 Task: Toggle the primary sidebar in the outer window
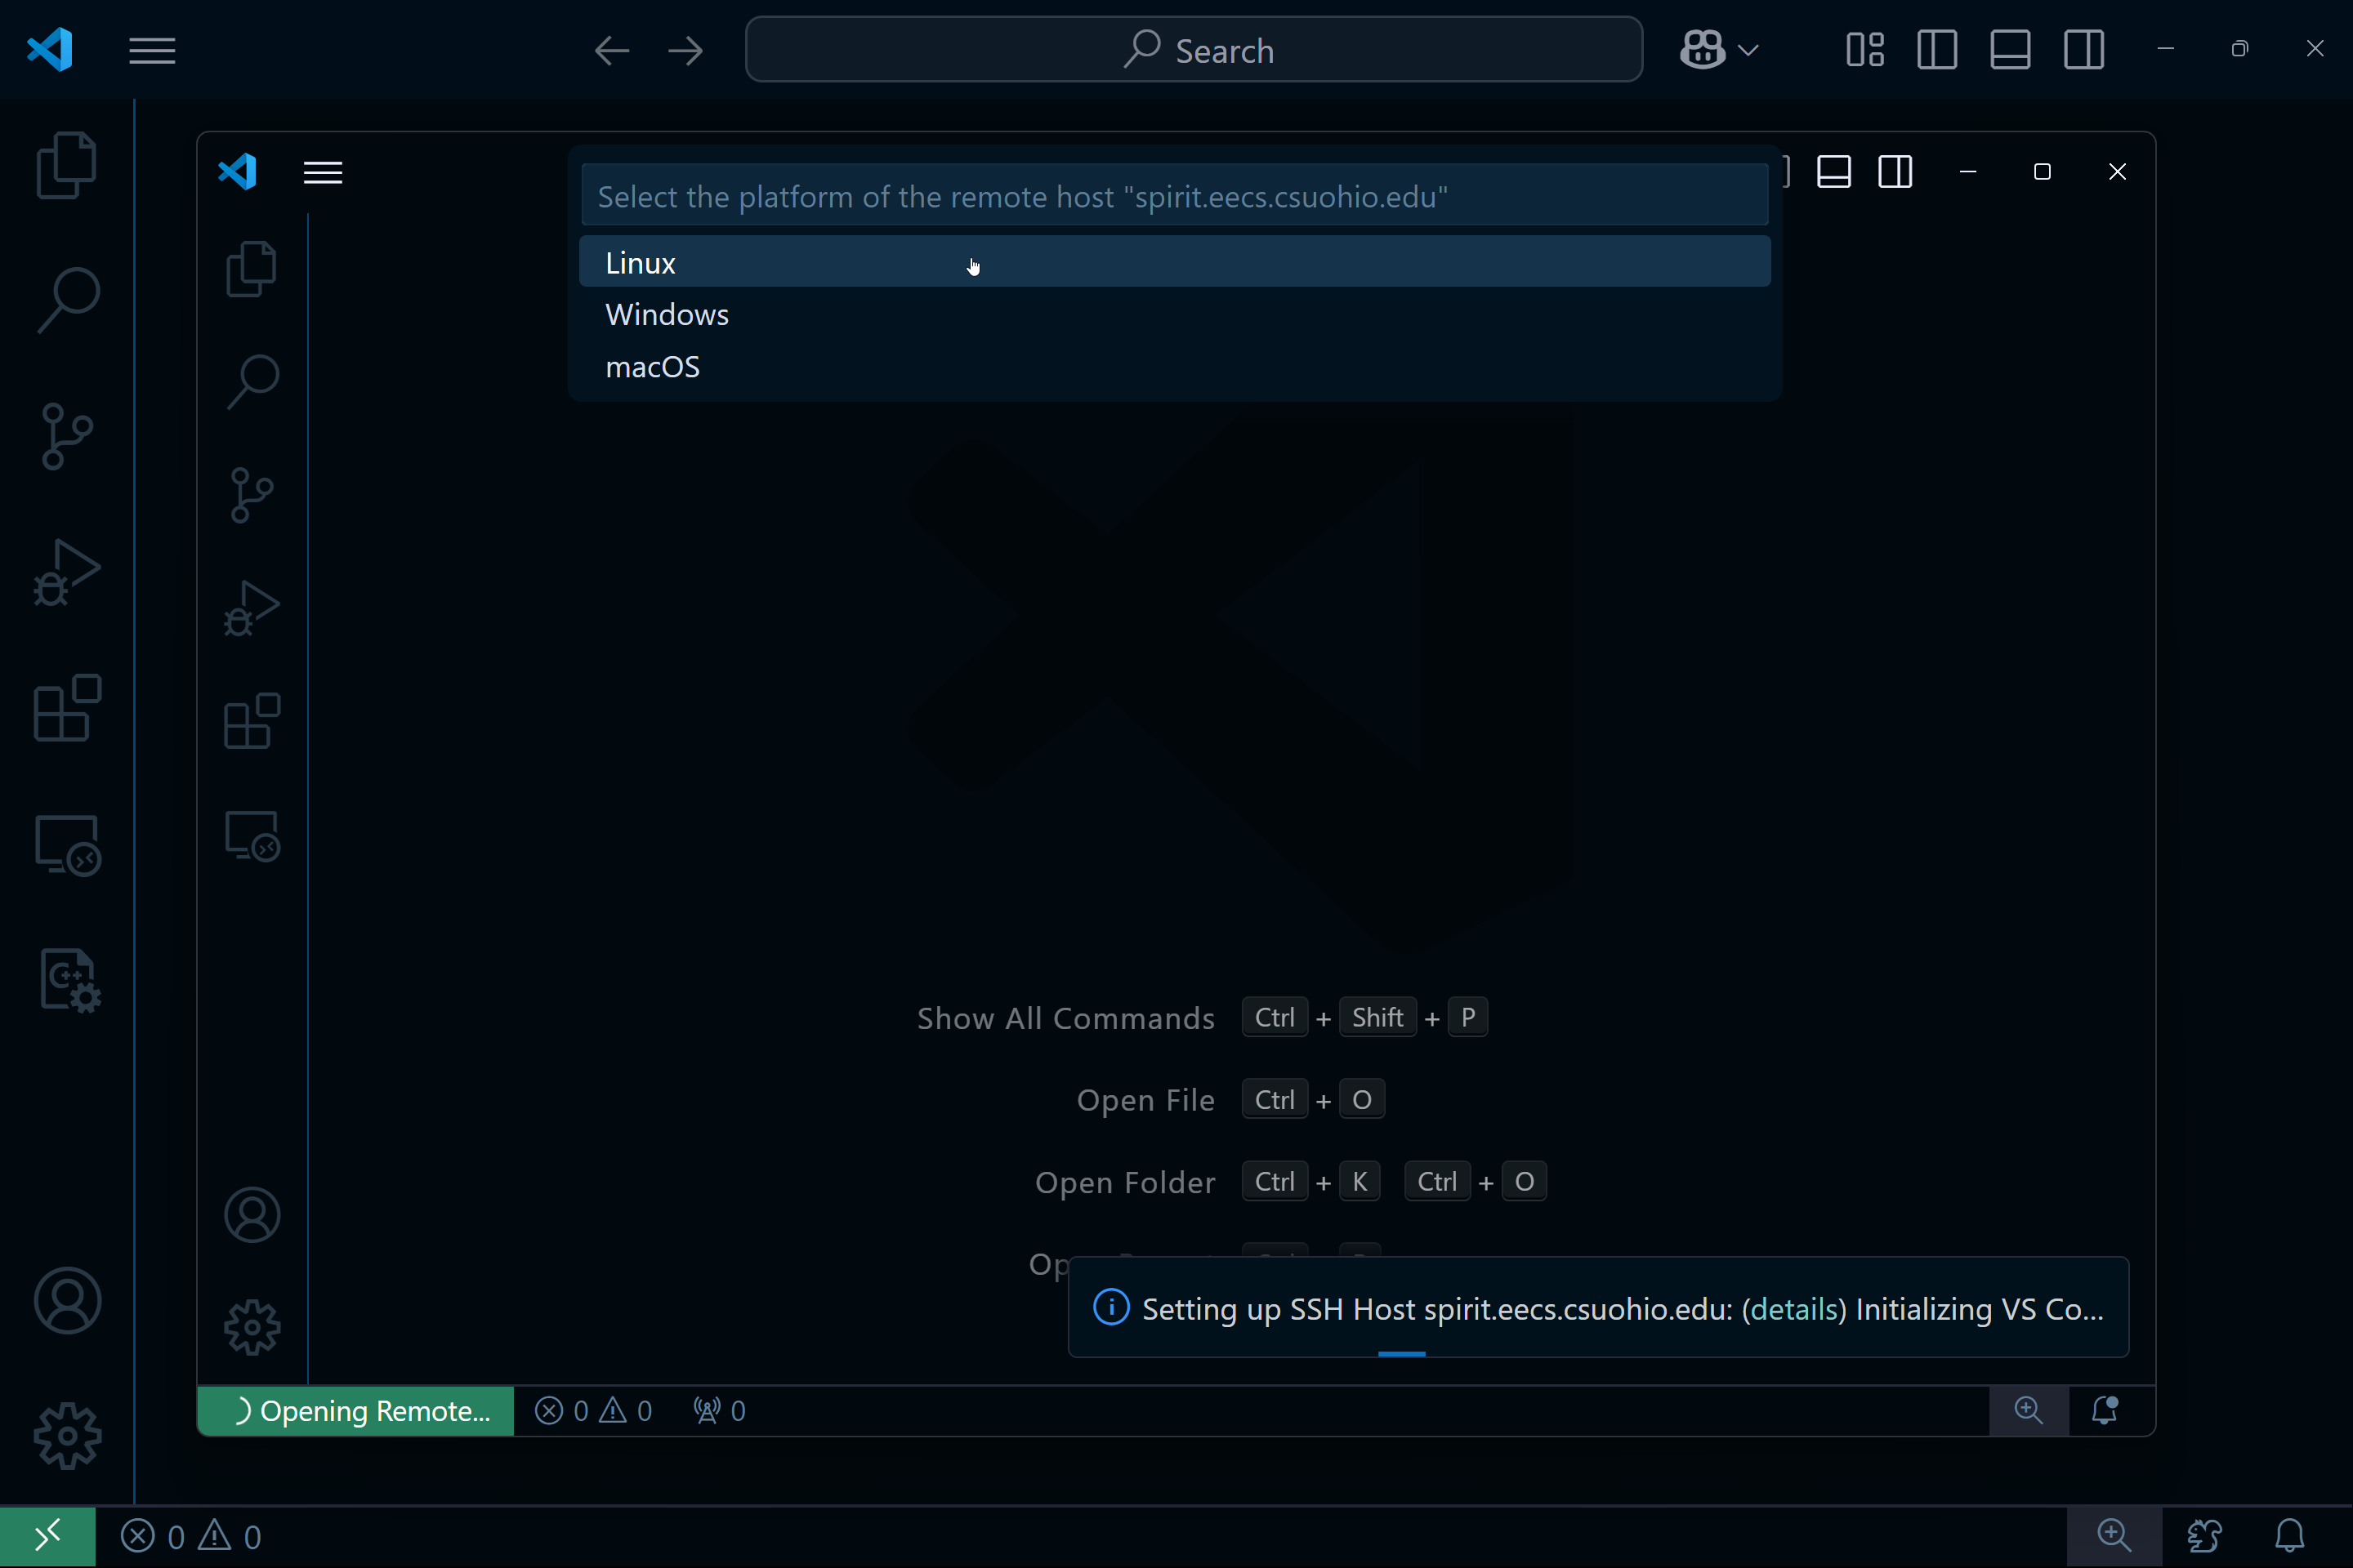1937,50
